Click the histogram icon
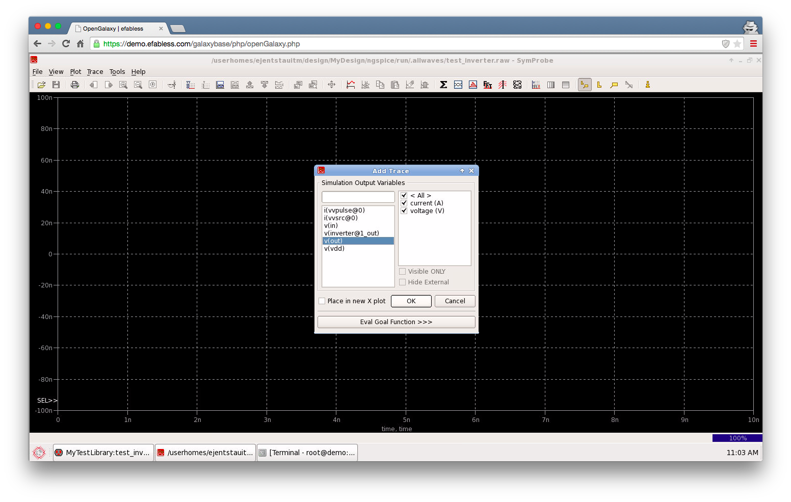The height and width of the screenshot is (502, 791). (x=473, y=85)
